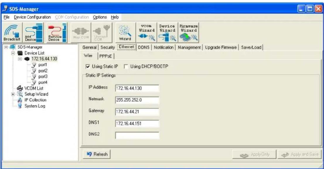Click the IP Collection icon
The height and width of the screenshot is (169, 324).
coord(20,100)
